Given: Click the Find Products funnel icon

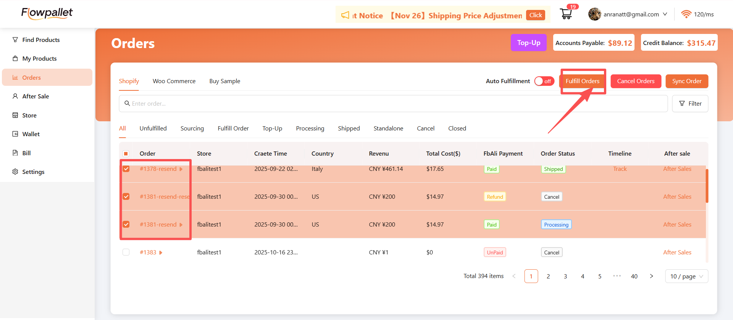Looking at the screenshot, I should pos(15,40).
